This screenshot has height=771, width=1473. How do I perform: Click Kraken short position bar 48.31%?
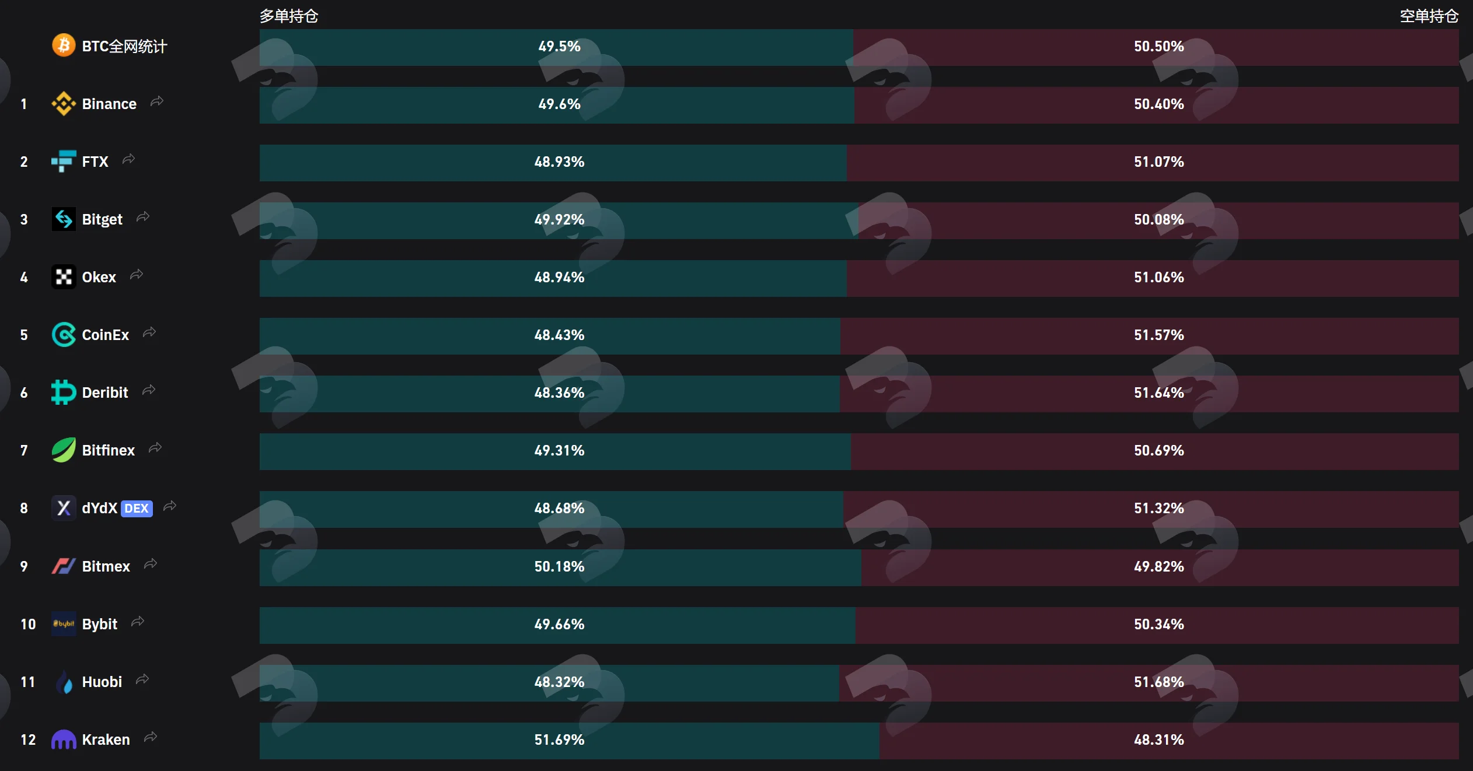[x=1169, y=741]
